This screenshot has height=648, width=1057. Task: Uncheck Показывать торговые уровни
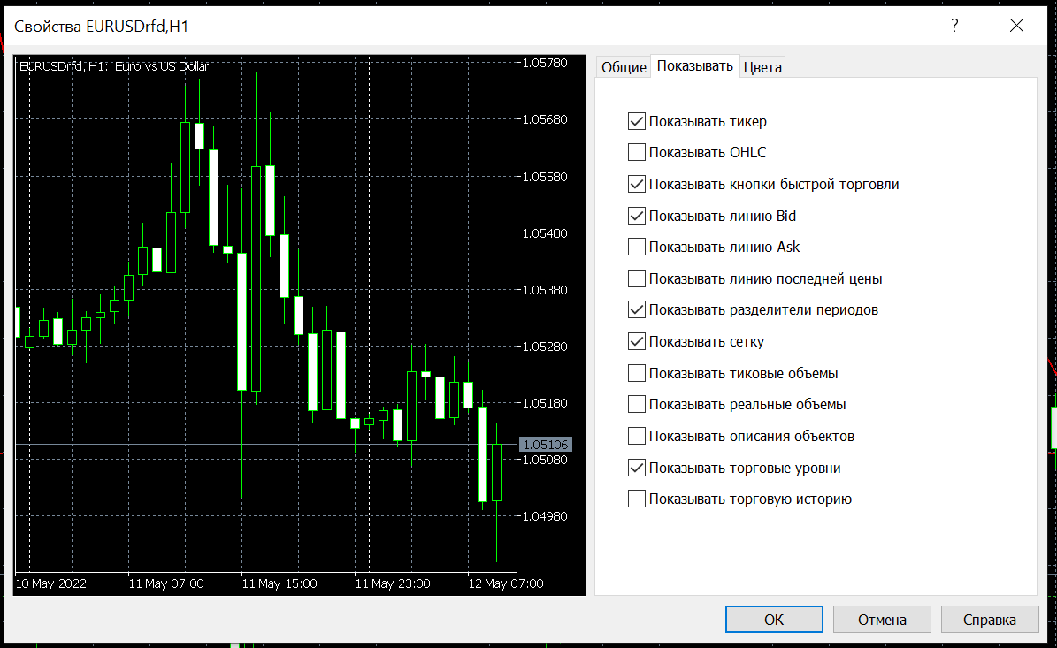pyautogui.click(x=636, y=468)
